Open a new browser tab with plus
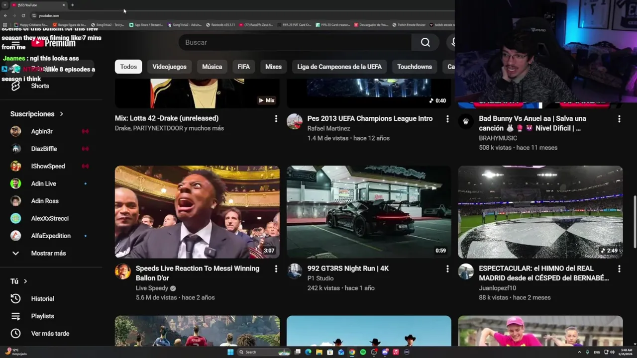This screenshot has height=358, width=637. click(x=73, y=5)
